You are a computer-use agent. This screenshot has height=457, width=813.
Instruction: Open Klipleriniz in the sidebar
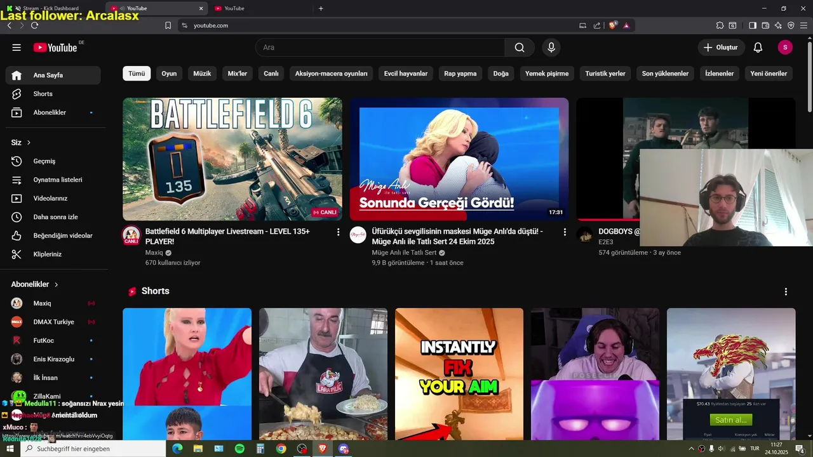(x=53, y=254)
